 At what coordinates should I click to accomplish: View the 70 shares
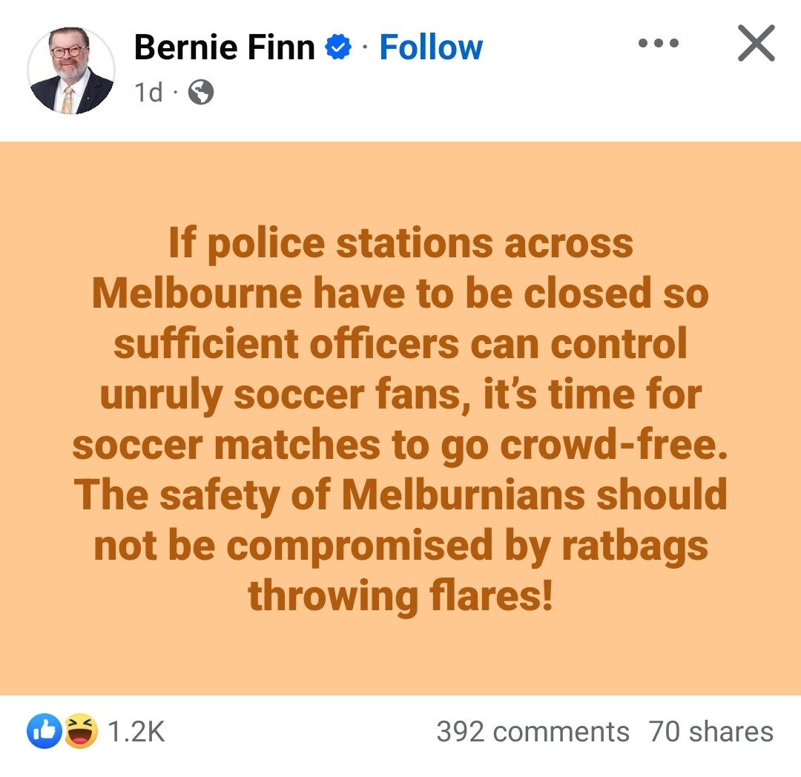click(x=711, y=732)
